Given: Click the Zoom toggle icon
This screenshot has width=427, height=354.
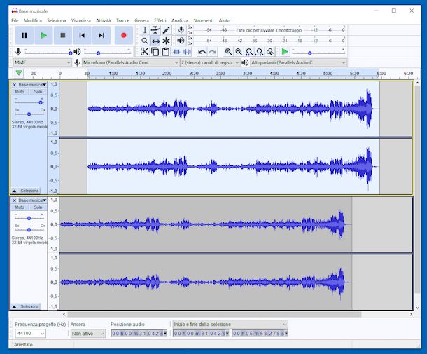Looking at the screenshot, I should pos(270,52).
